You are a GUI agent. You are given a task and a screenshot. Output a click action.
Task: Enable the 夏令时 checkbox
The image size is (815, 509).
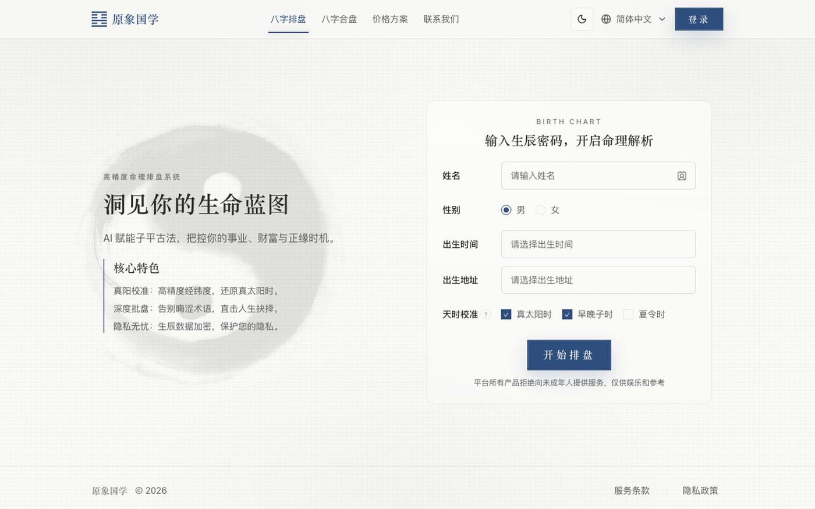628,315
